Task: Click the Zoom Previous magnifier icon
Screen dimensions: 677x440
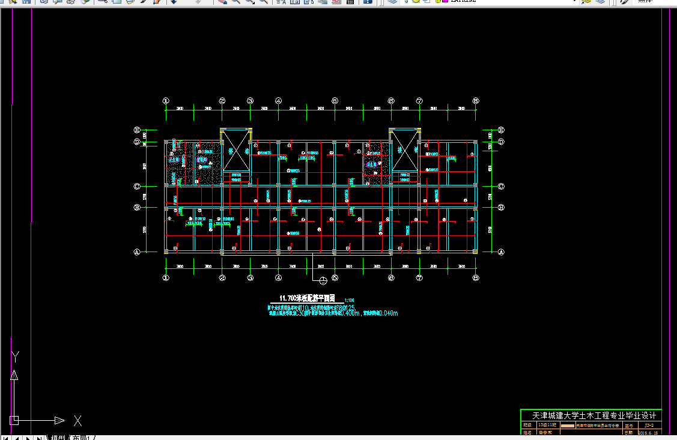Action: coord(263,2)
